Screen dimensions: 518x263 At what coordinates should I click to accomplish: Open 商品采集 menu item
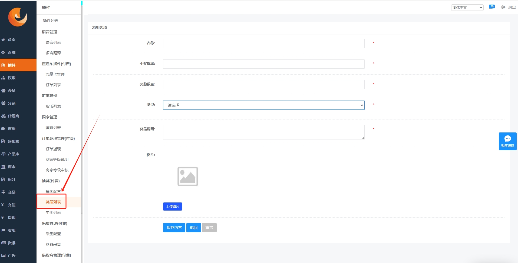tap(53, 244)
